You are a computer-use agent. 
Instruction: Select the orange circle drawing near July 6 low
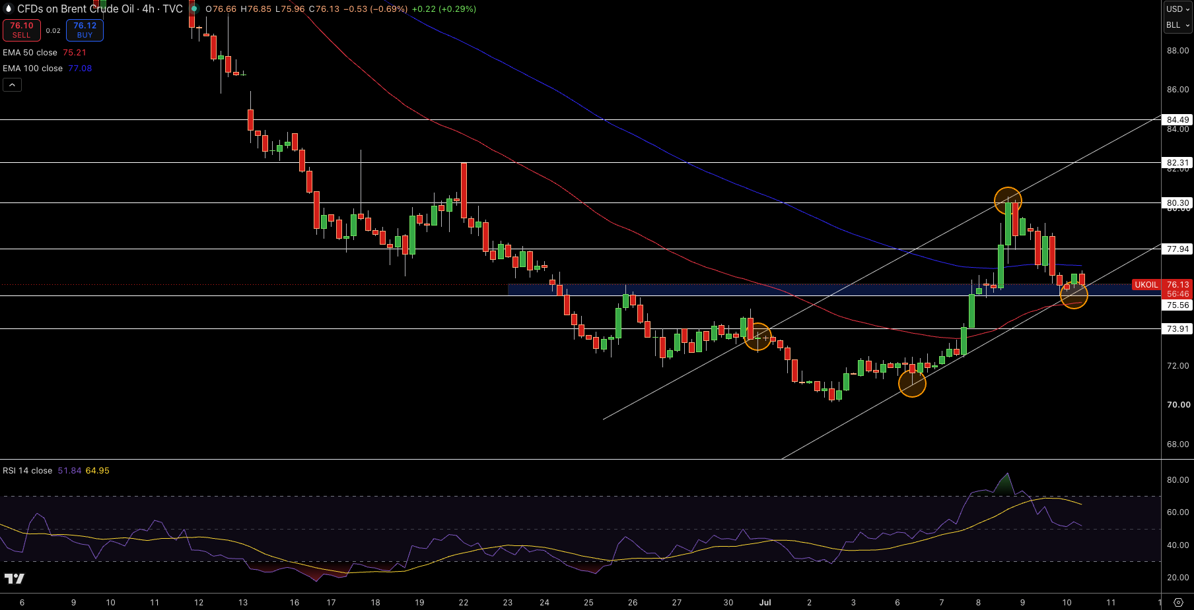click(x=912, y=383)
